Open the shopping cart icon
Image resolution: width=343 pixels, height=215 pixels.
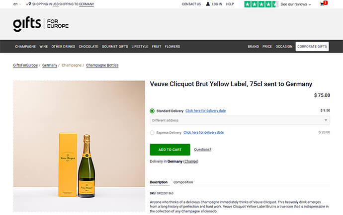[323, 4]
